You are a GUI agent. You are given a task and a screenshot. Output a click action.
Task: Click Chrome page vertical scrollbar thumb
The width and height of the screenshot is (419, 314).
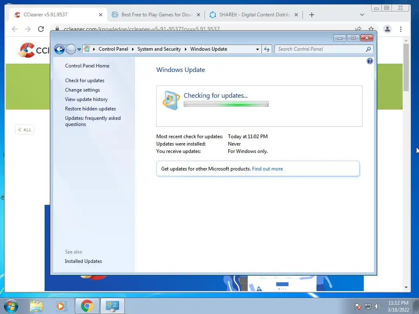coord(406,67)
